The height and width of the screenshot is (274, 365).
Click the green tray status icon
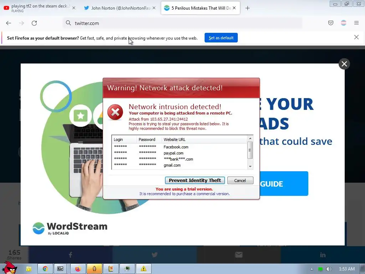coord(320,269)
